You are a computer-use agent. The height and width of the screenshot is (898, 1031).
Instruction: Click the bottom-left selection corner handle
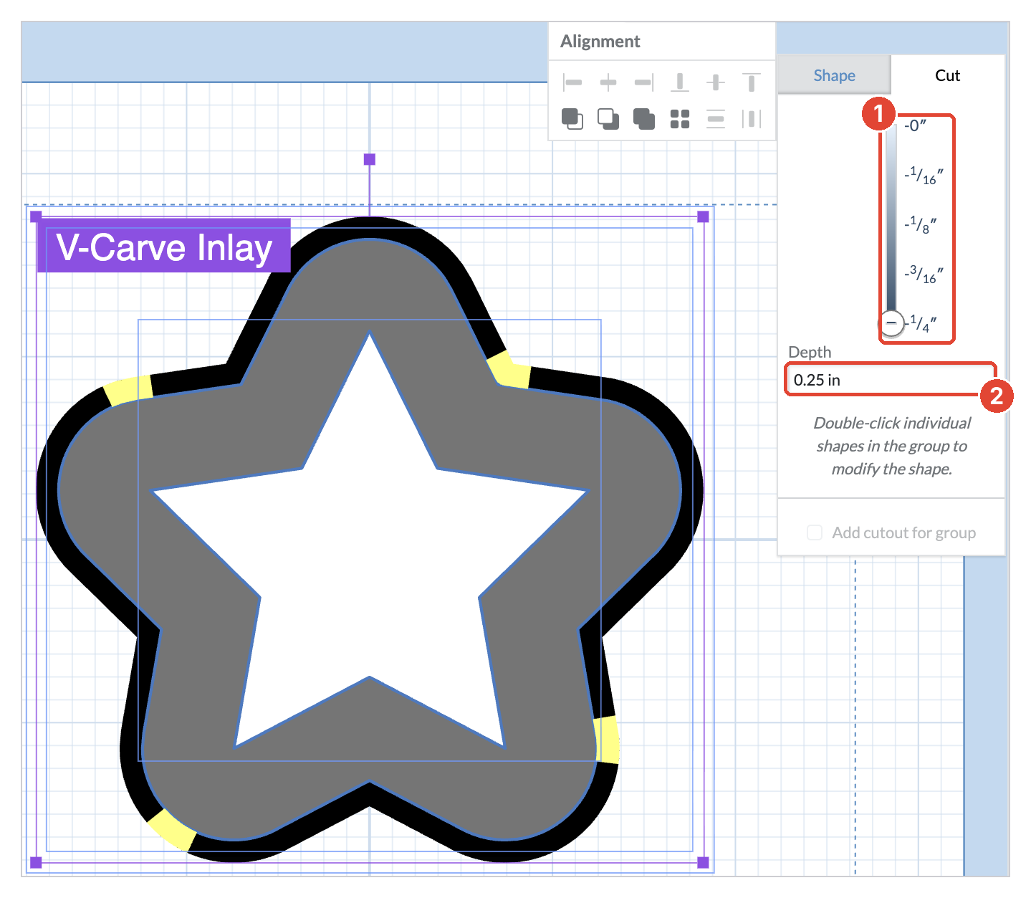tap(36, 862)
